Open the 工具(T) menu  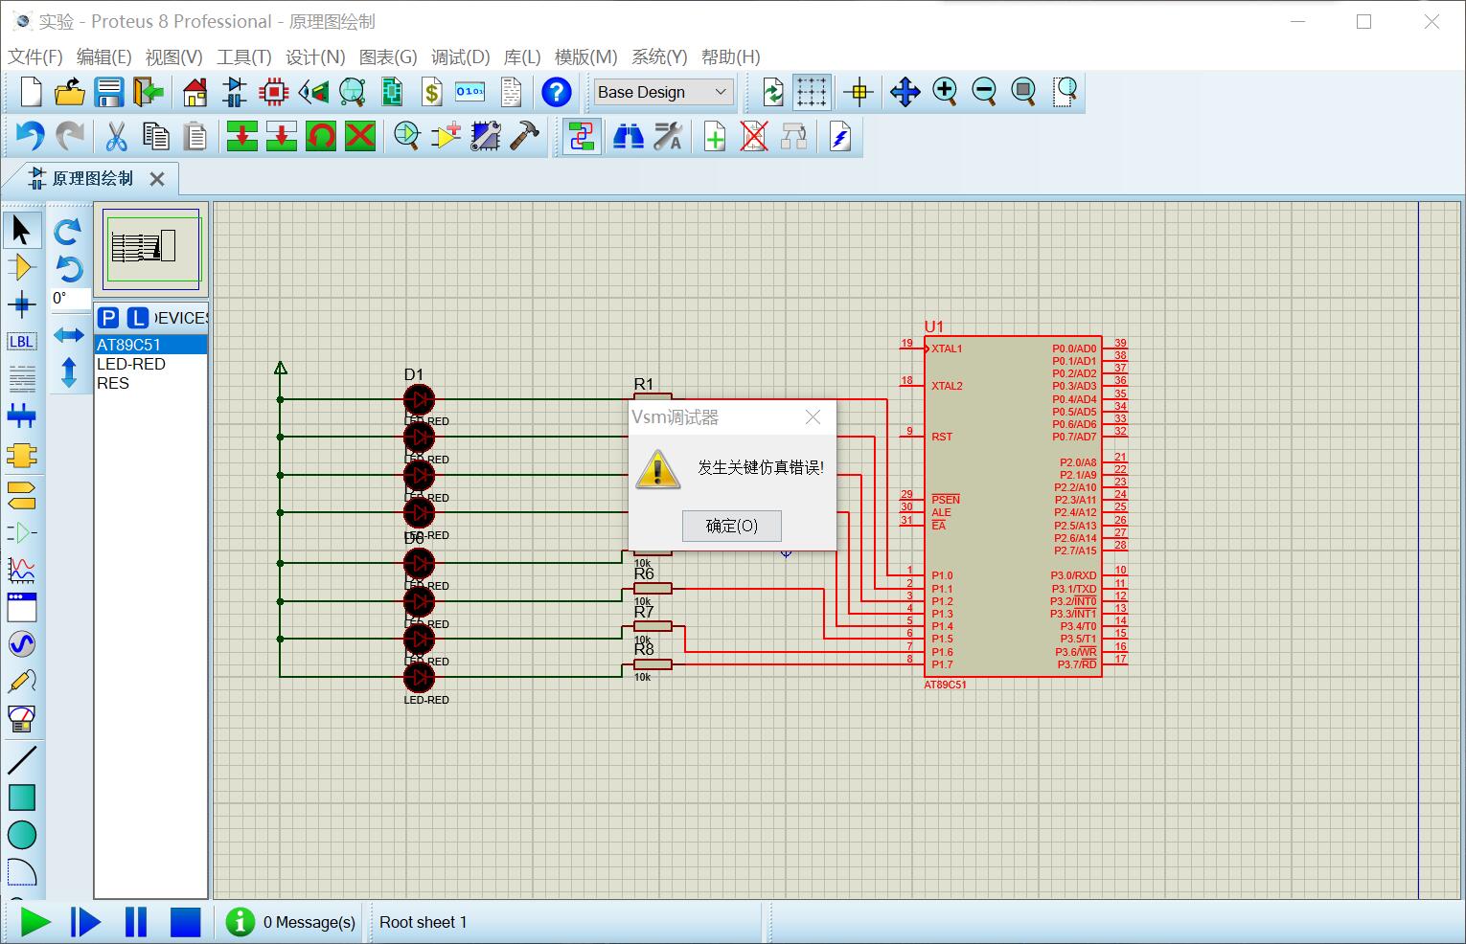243,56
